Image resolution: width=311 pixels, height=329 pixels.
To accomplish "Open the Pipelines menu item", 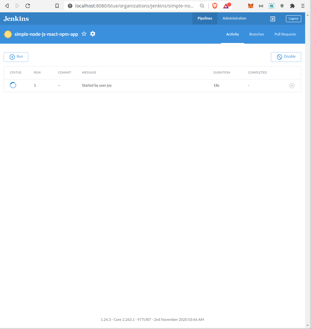I will coord(205,18).
